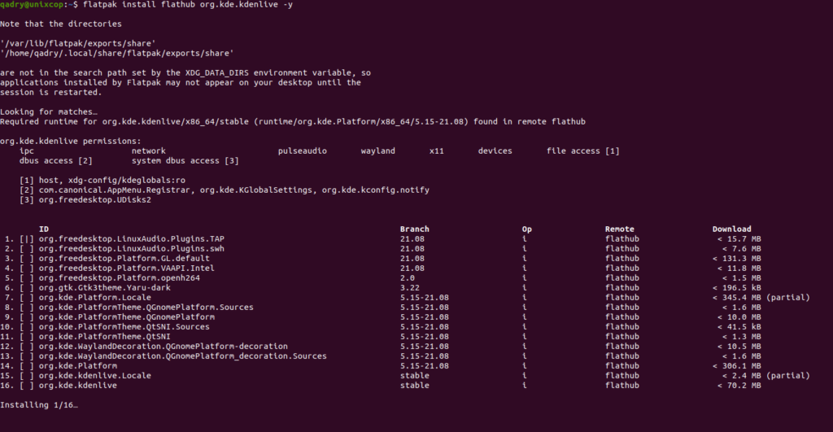Click org.freedesktop.Platform.openh264 in row 5
833x432 pixels.
tap(120, 278)
